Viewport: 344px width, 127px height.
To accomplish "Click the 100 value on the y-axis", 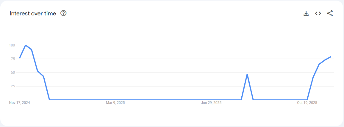I will 12,45.
